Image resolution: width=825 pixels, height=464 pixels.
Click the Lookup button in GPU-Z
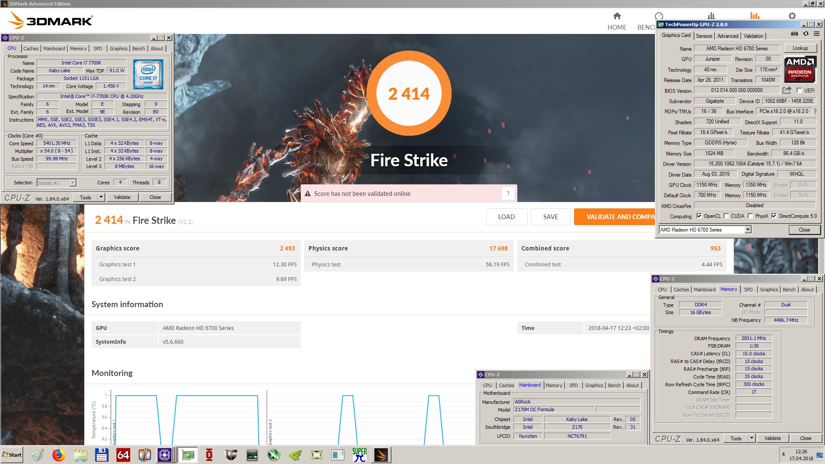pyautogui.click(x=800, y=48)
